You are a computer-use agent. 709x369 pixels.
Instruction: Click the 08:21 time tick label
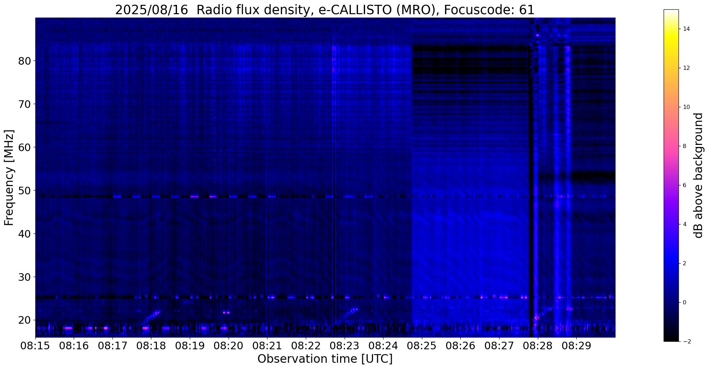coord(267,345)
